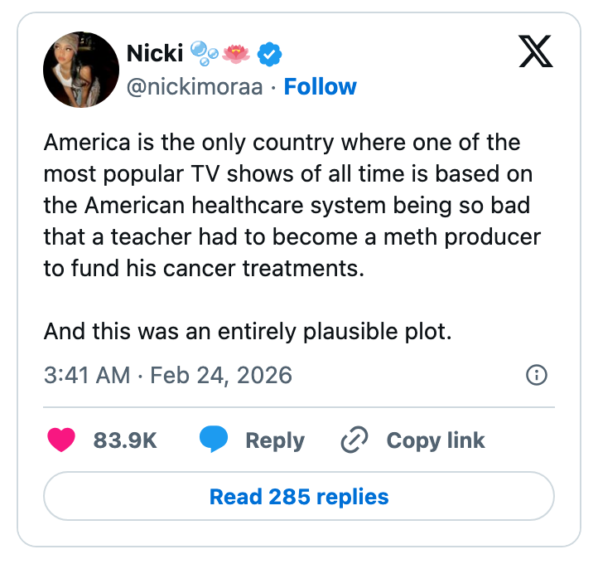Viewport: 598px width, 564px height.
Task: Follow the @nickimoraa account
Action: 320,86
